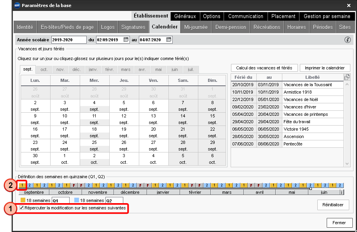This screenshot has height=232, width=357.
Task: Click the copy list icon above holidays table
Action: pyautogui.click(x=347, y=77)
